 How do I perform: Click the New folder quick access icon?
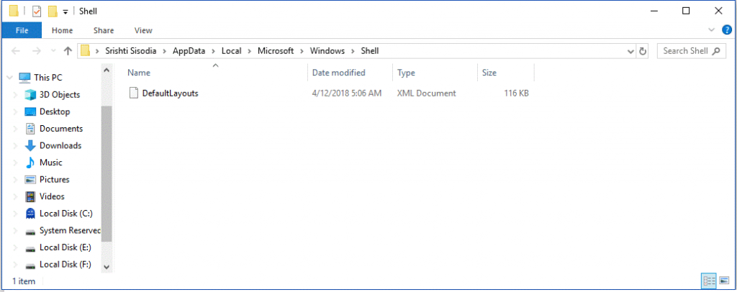pyautogui.click(x=53, y=11)
